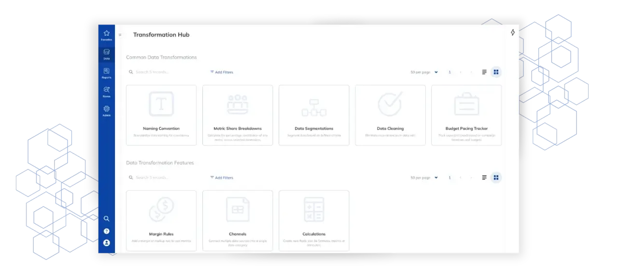Open the Data Cleaning card

pyautogui.click(x=390, y=115)
